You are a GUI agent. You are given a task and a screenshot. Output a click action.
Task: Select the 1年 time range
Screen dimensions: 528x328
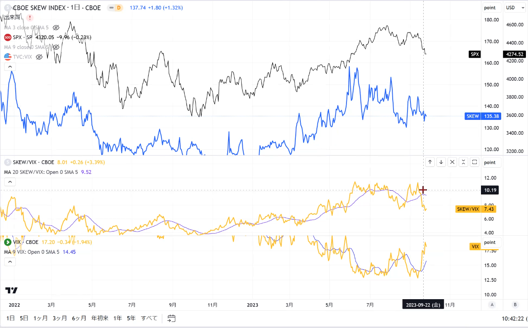coord(118,318)
